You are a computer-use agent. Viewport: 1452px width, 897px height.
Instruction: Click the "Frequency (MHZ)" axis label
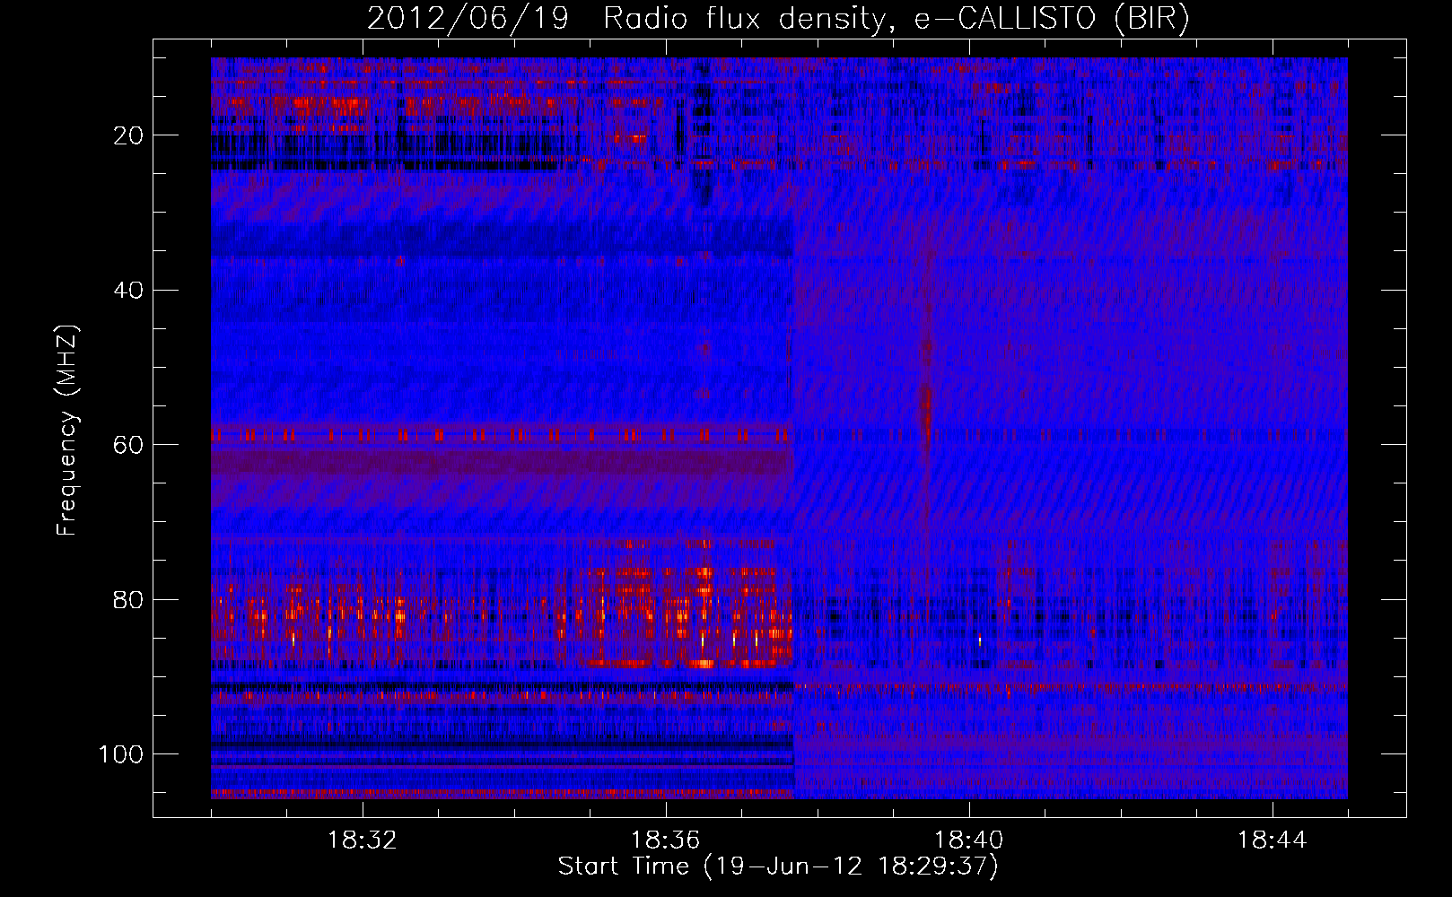tap(67, 430)
